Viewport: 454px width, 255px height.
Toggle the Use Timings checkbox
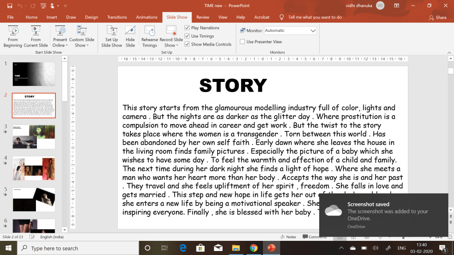187,36
